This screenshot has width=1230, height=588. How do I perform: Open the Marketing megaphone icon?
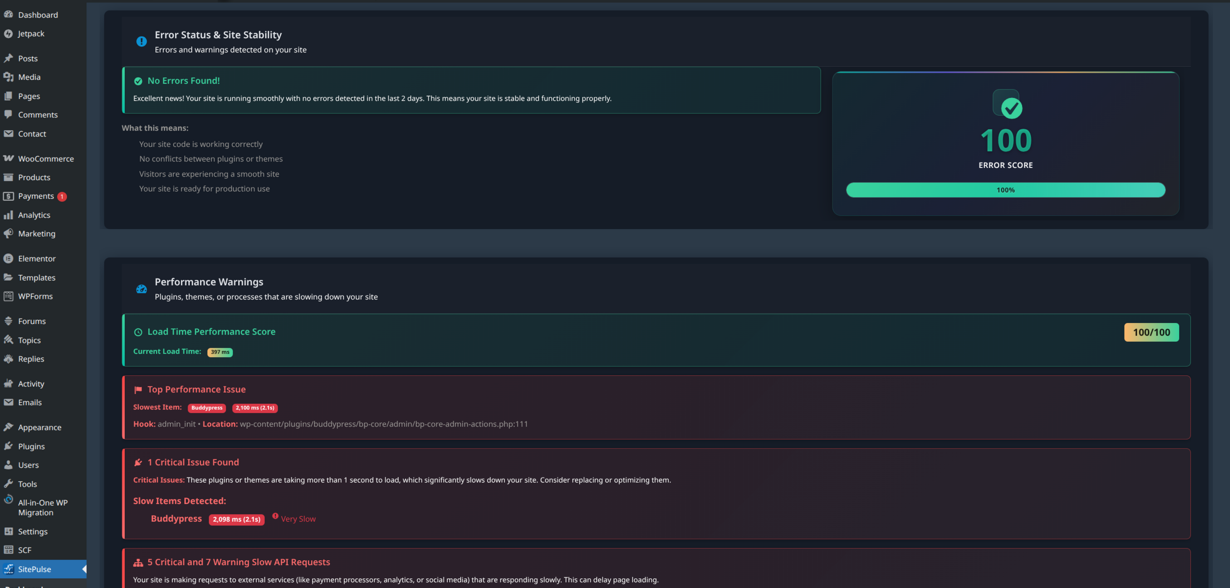[9, 233]
